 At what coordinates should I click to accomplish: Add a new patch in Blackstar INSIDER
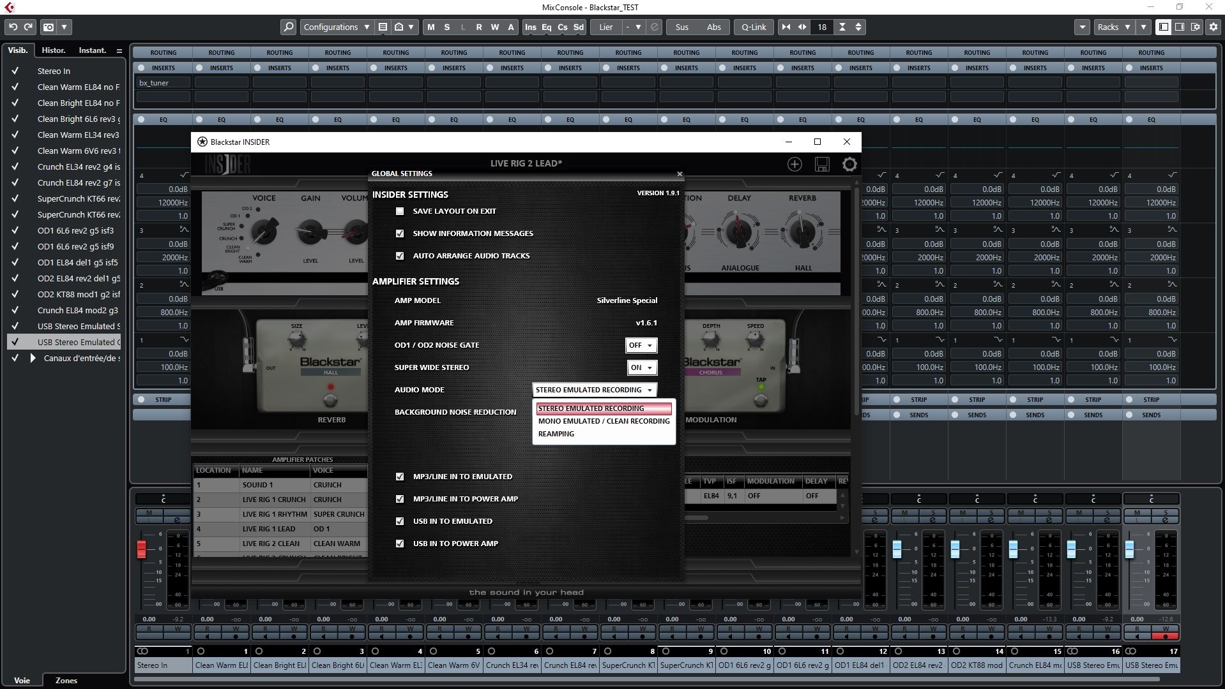tap(794, 165)
